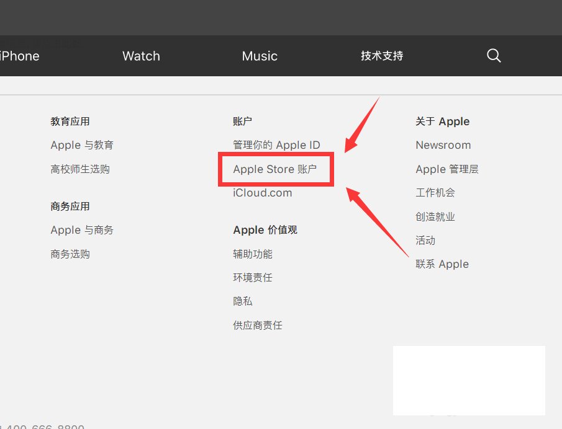Open the 辅助功能 link
Image resolution: width=562 pixels, height=429 pixels.
click(x=253, y=254)
